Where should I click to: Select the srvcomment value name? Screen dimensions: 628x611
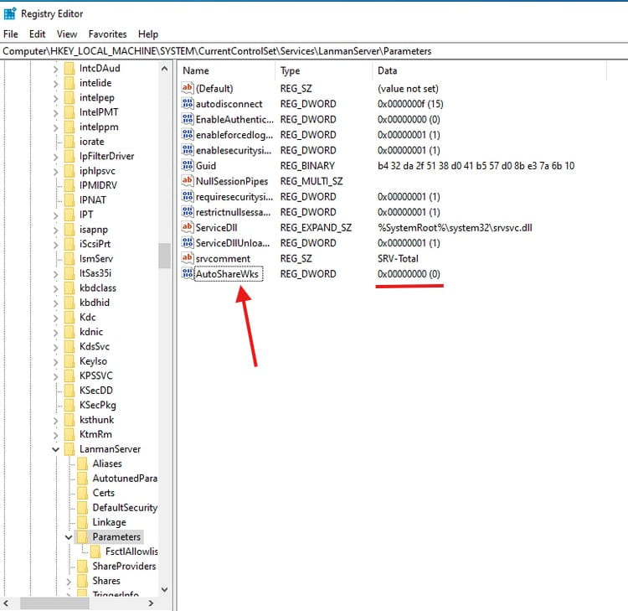(x=223, y=259)
